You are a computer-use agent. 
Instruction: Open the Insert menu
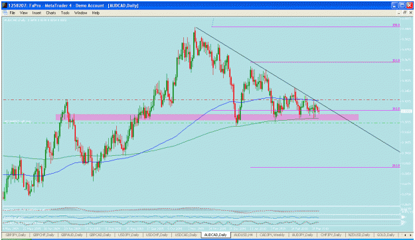pyautogui.click(x=37, y=13)
